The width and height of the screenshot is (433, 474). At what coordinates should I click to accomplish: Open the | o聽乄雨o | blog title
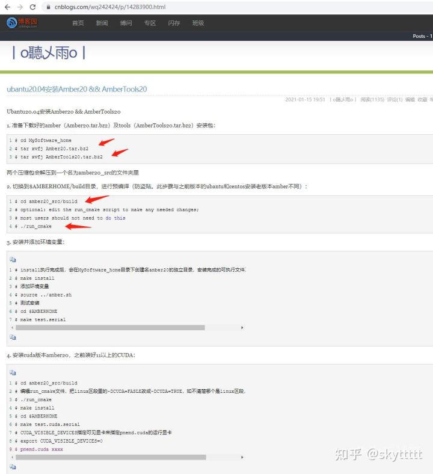coord(49,53)
